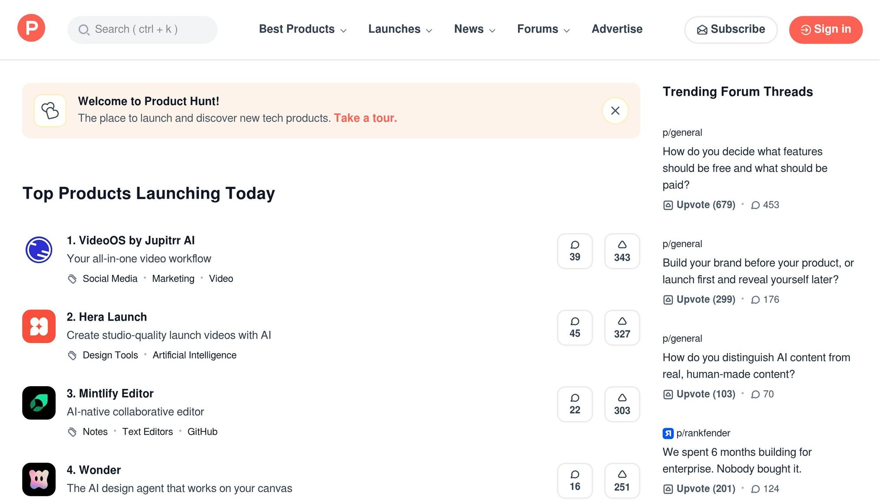Expand the Best Products menu
This screenshot has height=501, width=890.
(302, 29)
